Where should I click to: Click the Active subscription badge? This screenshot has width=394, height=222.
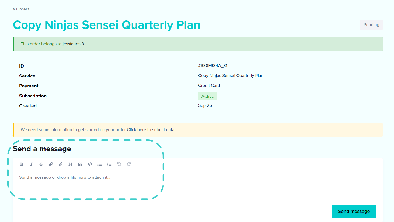(208, 96)
